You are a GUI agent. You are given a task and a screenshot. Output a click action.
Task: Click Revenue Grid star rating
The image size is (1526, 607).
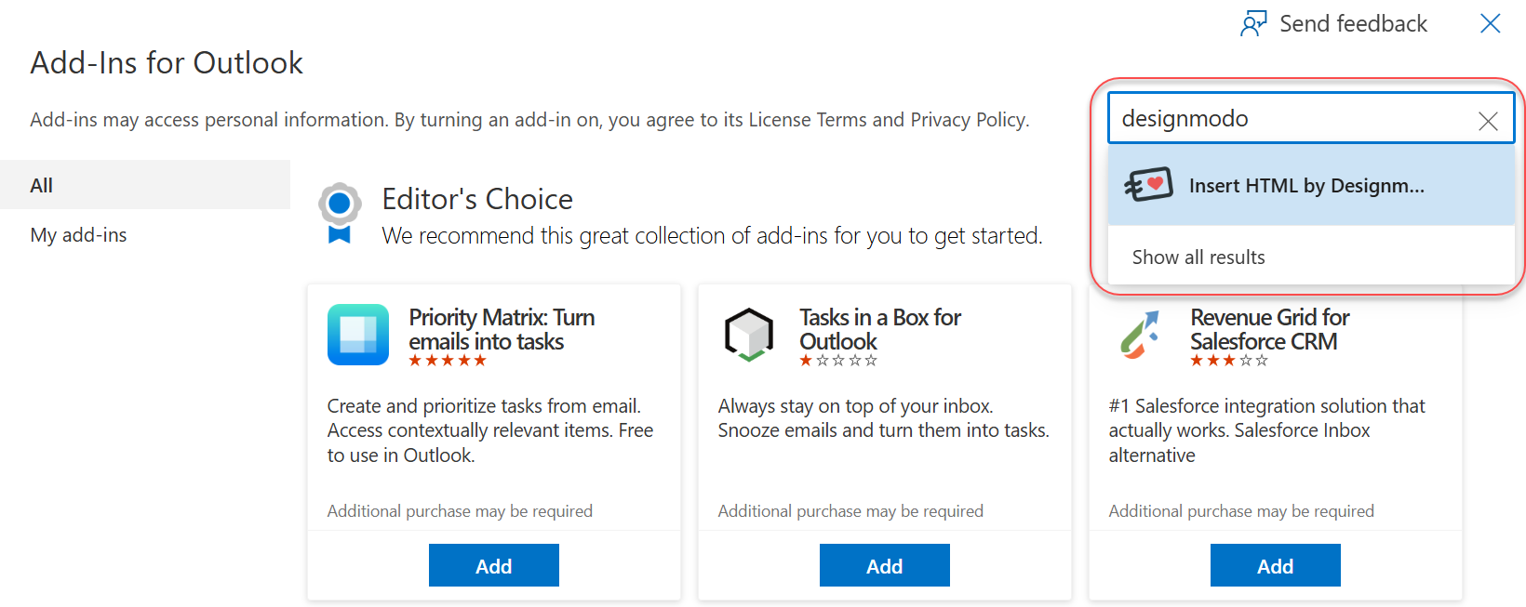(x=1228, y=361)
